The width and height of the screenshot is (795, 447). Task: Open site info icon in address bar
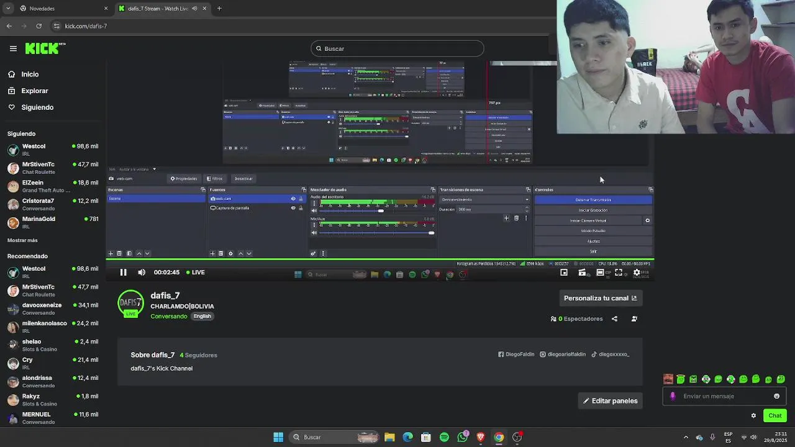point(57,26)
